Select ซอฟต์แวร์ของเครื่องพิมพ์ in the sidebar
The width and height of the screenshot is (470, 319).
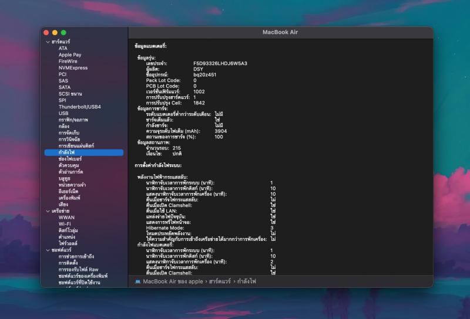pyautogui.click(x=83, y=276)
